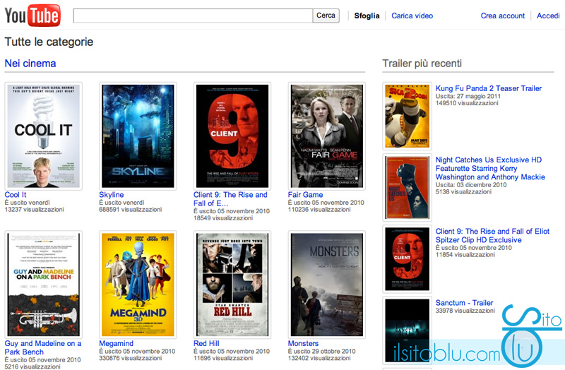
Task: Select 'Uscita: 03 dicembre 2010' text
Action: (x=471, y=185)
